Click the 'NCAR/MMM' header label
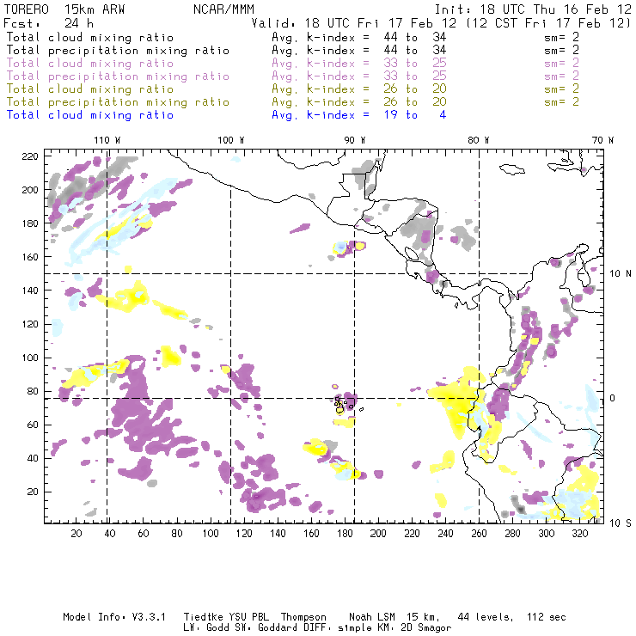Viewport: 636px width, 636px height. pyautogui.click(x=223, y=9)
